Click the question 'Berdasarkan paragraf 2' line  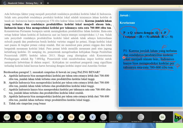click(52, 72)
